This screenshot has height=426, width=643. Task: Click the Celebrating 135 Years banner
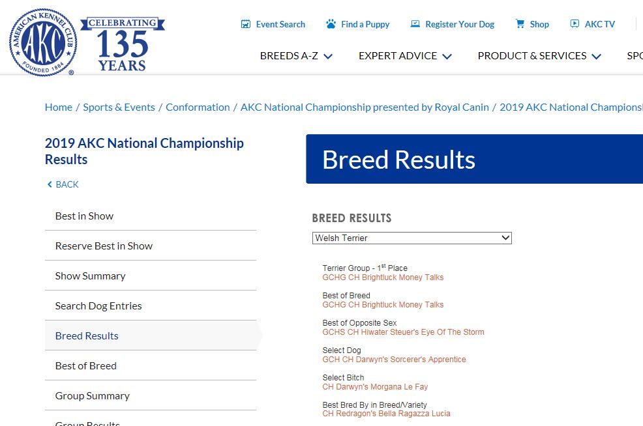click(123, 44)
